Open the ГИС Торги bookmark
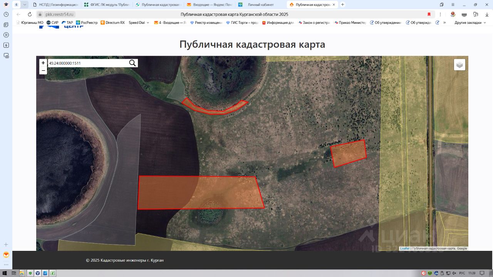Screen dimensions: 493x277 (242, 23)
